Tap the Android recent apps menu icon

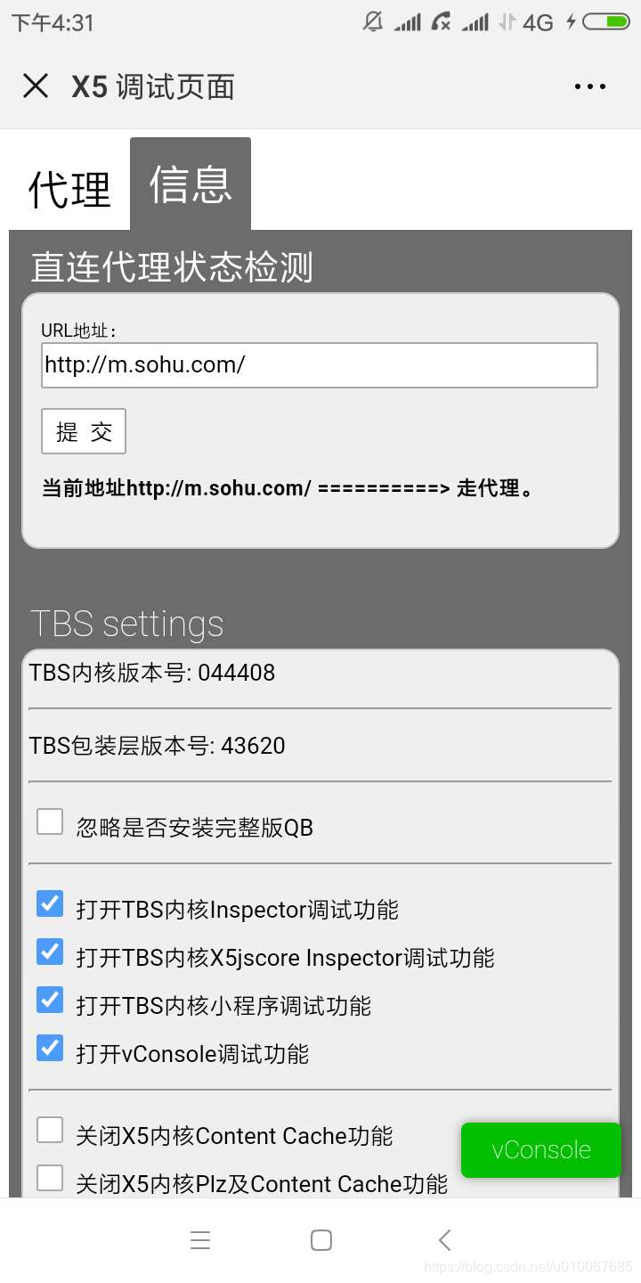point(201,1239)
